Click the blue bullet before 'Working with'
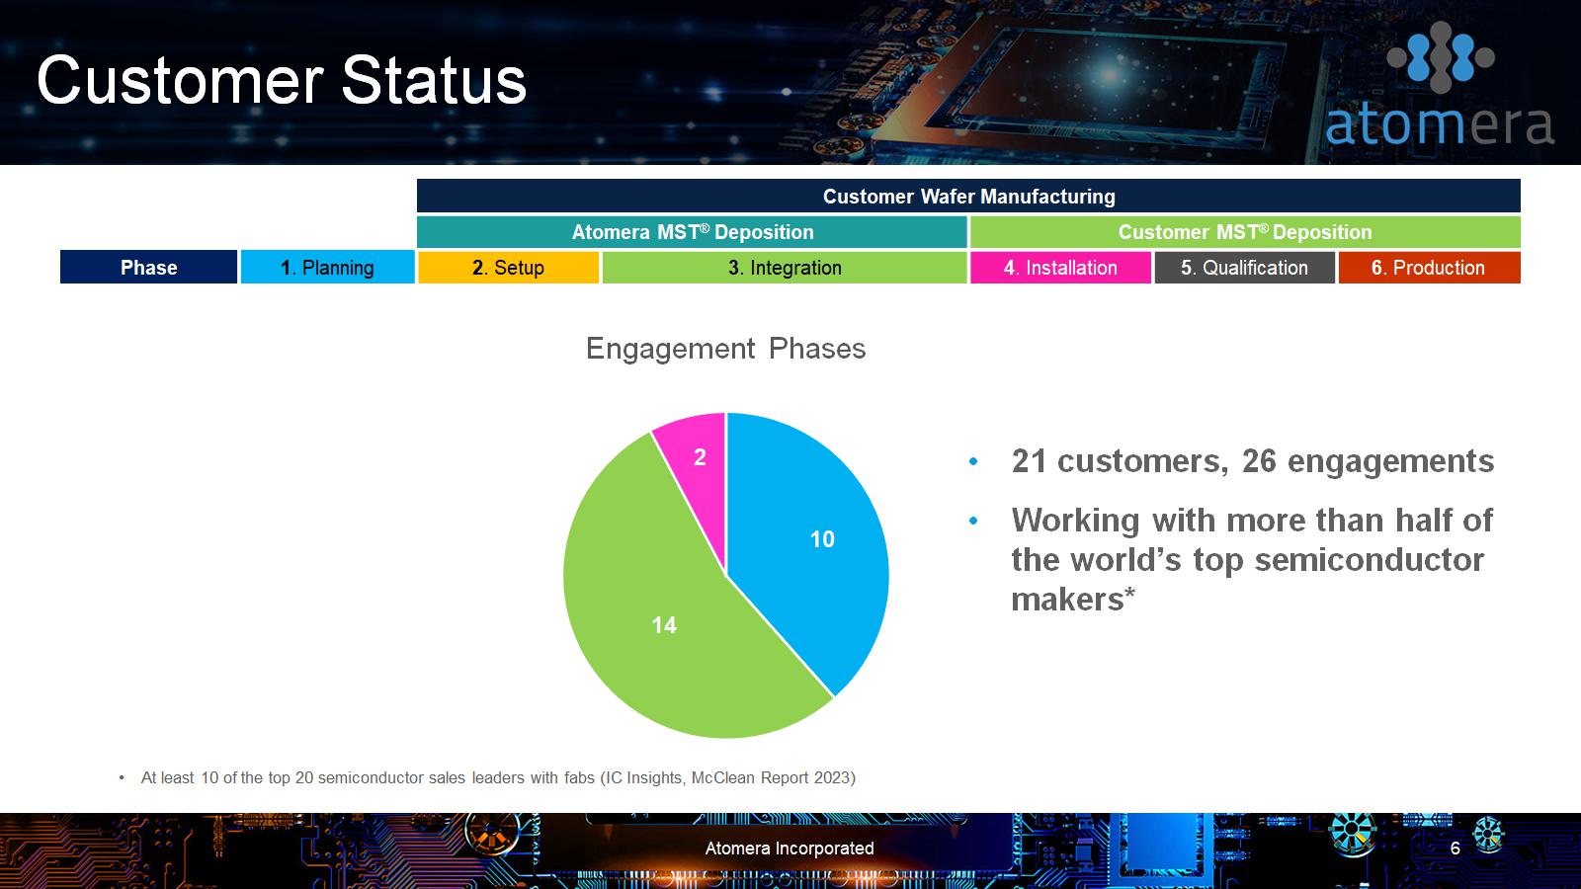The height and width of the screenshot is (889, 1581). click(x=974, y=521)
